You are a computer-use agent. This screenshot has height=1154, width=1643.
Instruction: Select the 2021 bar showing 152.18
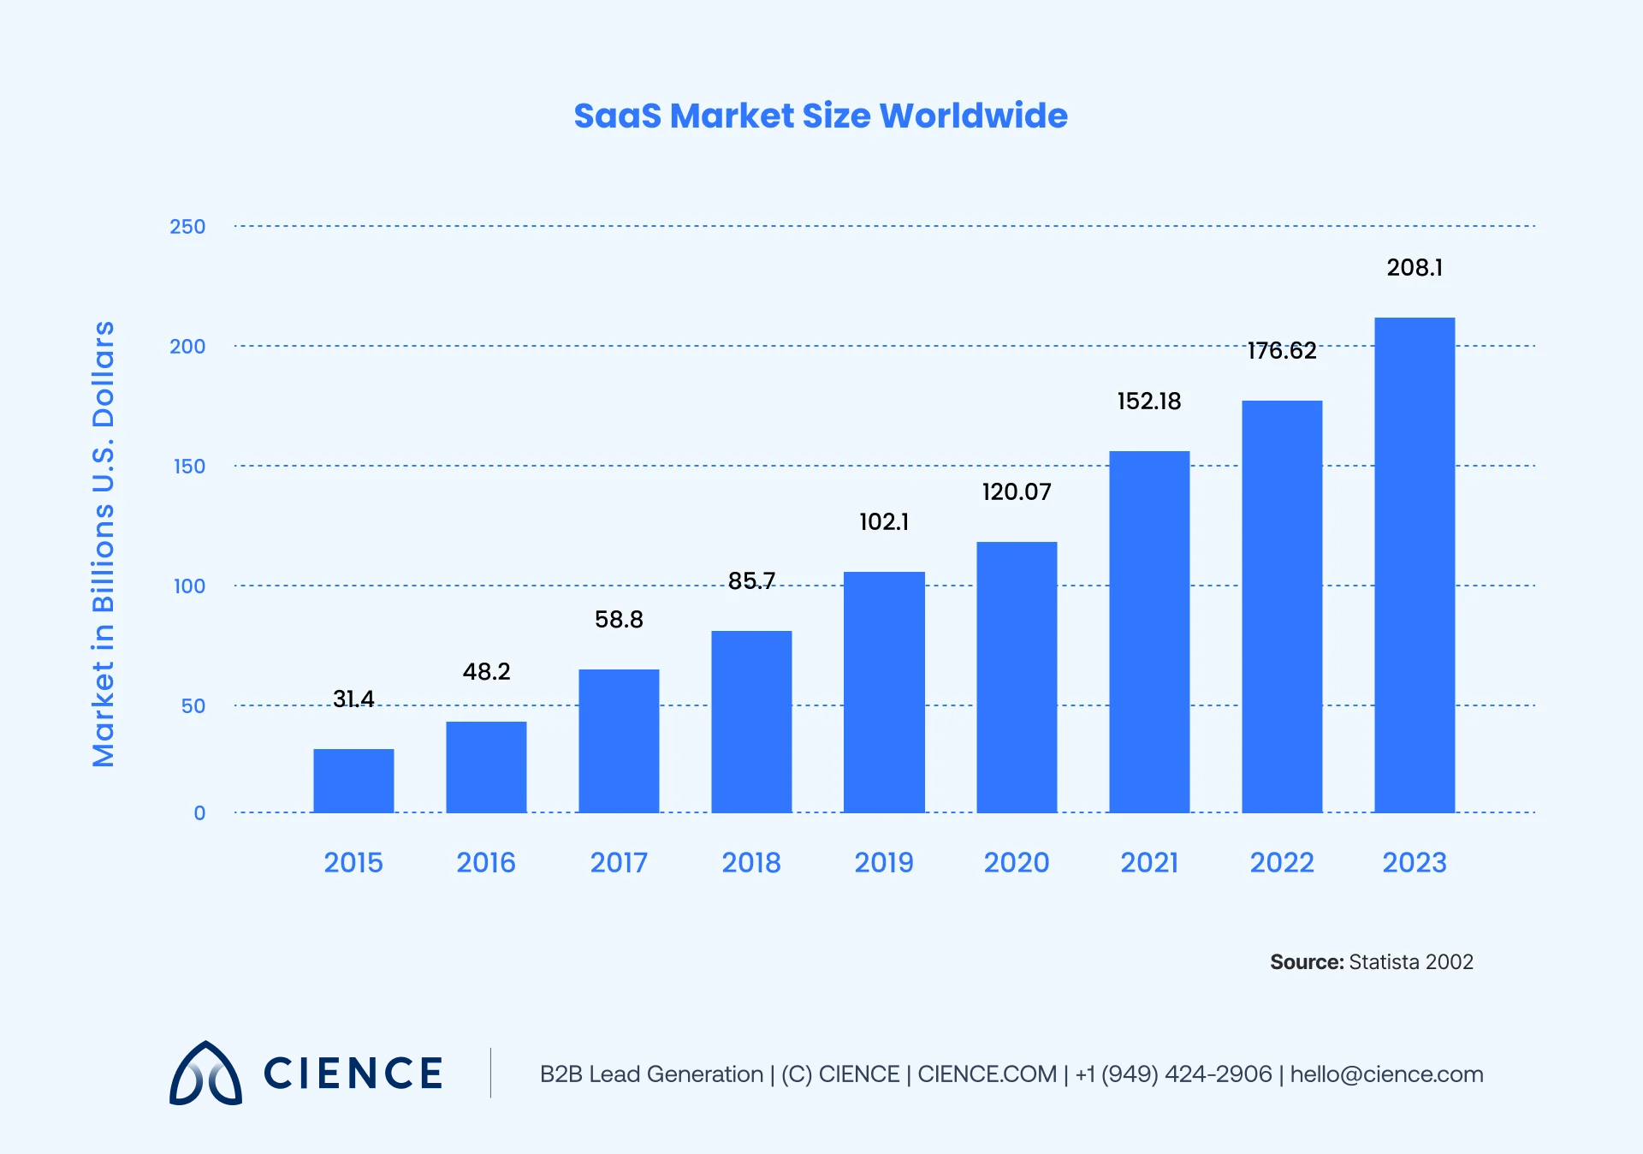click(1148, 631)
